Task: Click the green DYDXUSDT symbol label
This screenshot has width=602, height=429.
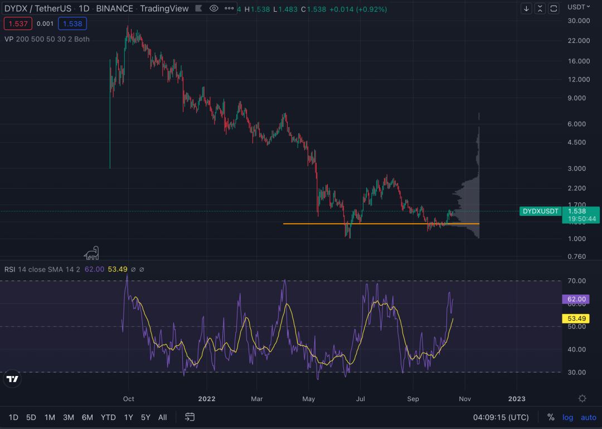Action: pos(540,211)
